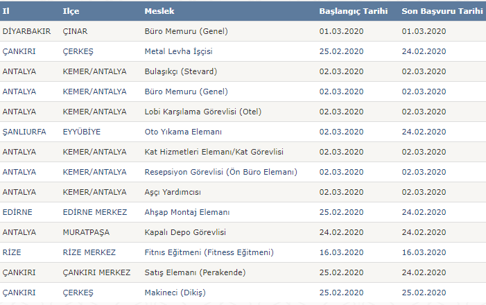This screenshot has height=305, width=486.
Task: Select the Son Başvuru Tarihi header
Action: 442,11
